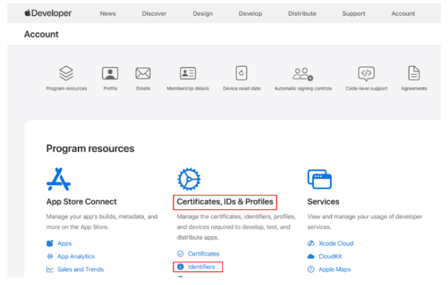Open the Apps link
This screenshot has height=285, width=448.
coord(64,244)
